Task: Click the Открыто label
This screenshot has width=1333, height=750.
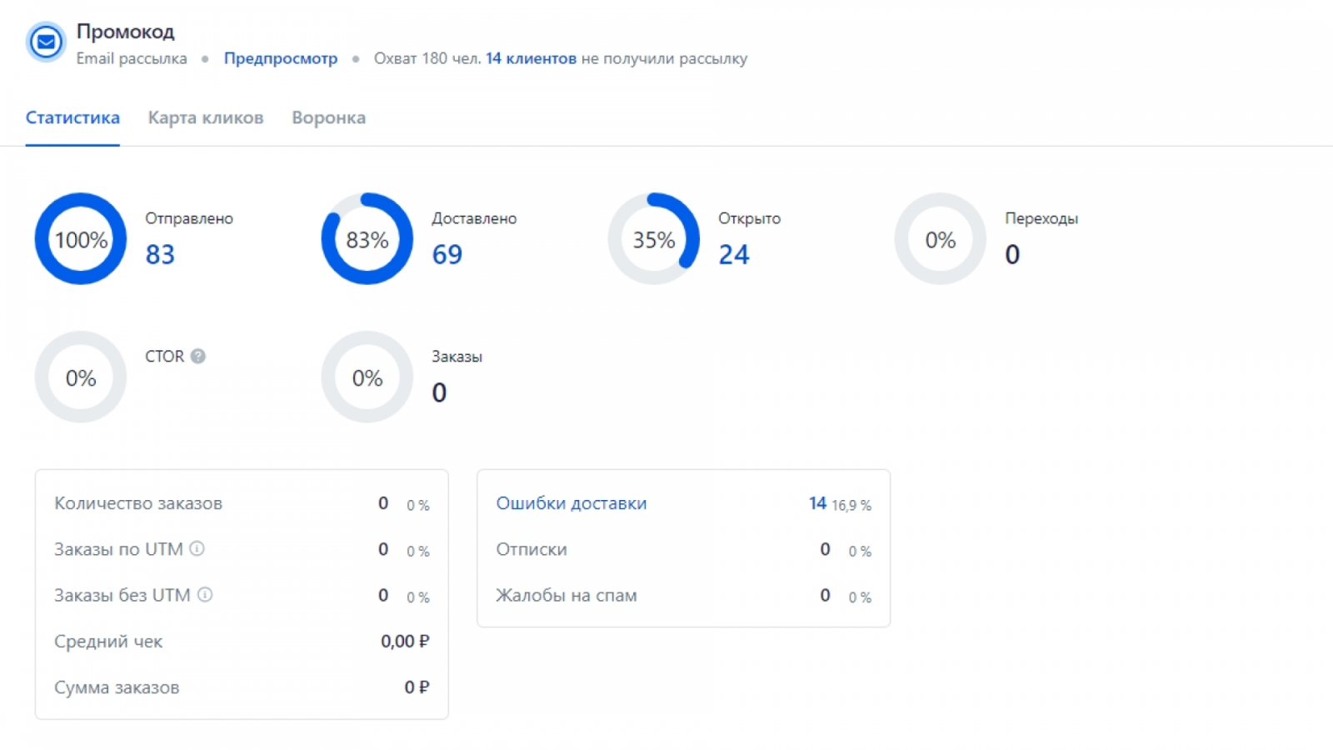Action: click(x=750, y=218)
